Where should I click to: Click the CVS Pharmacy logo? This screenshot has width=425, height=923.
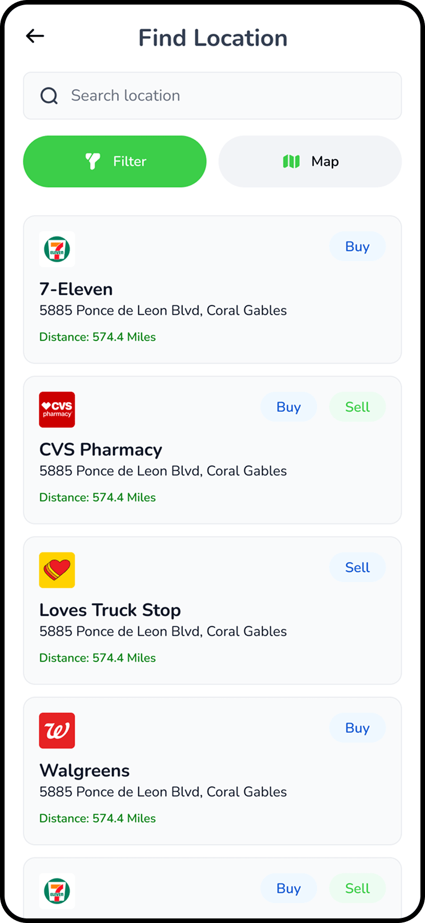pyautogui.click(x=57, y=410)
